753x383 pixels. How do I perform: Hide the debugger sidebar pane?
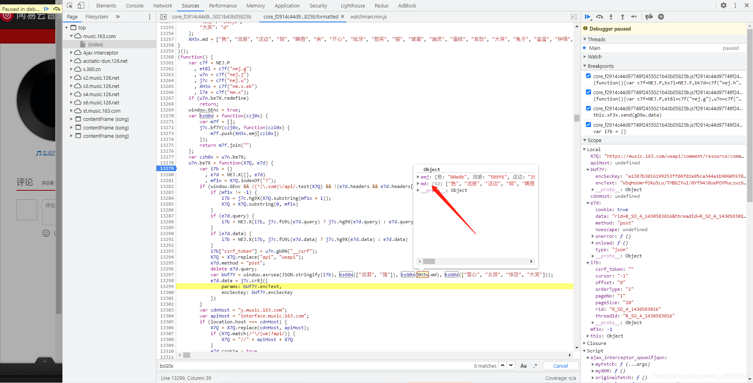574,17
